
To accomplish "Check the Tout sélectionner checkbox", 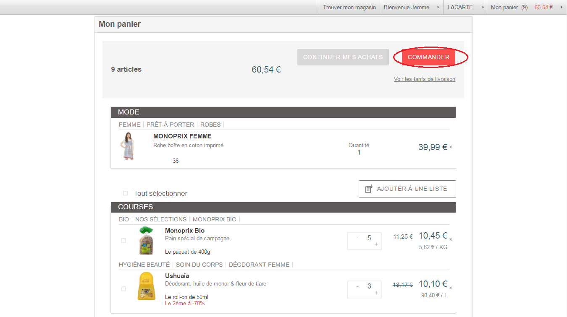I will [x=125, y=193].
